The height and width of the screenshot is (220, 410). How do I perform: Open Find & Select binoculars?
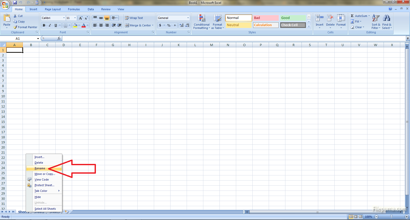(387, 22)
